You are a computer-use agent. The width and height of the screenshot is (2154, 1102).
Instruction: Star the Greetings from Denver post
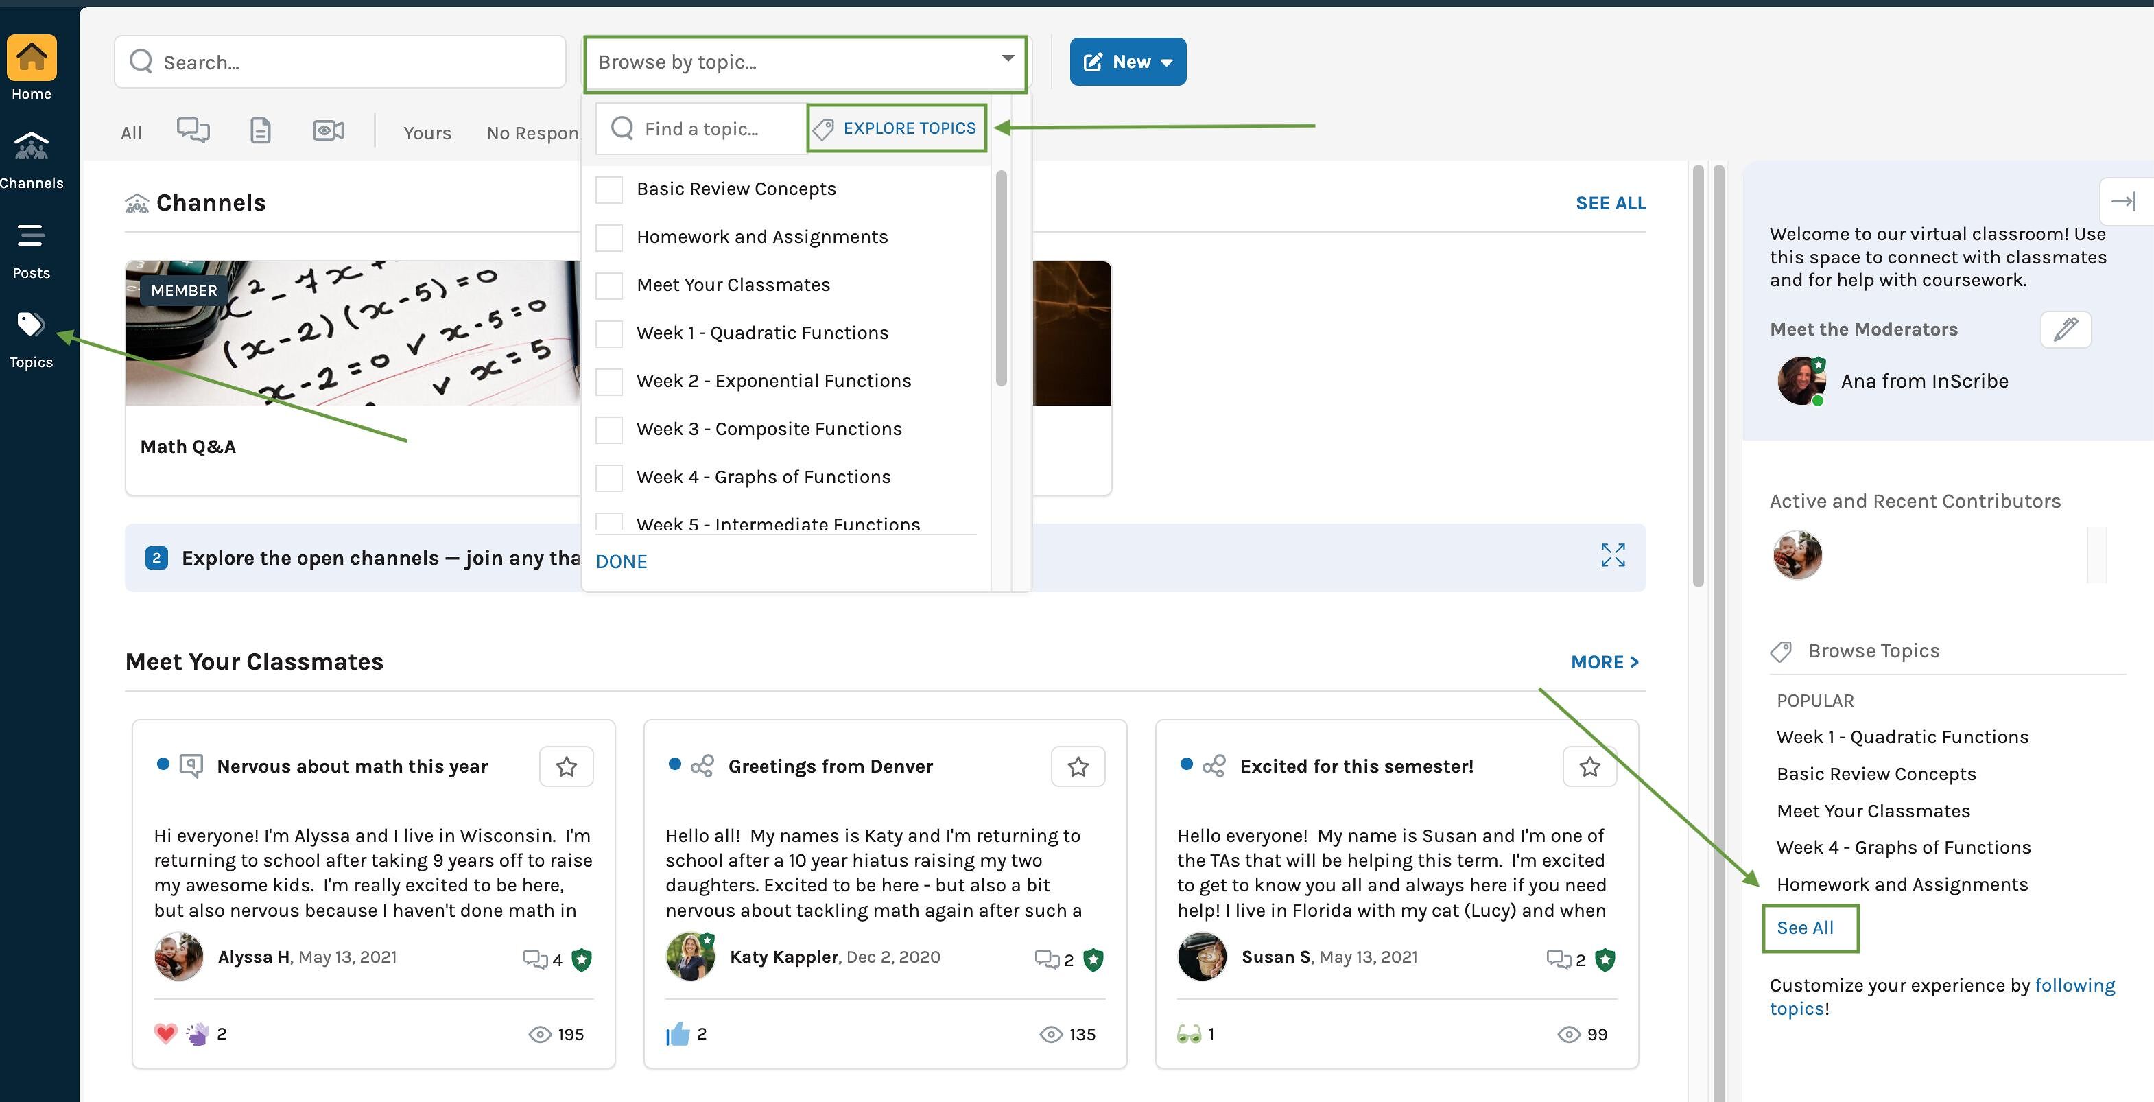pyautogui.click(x=1078, y=766)
